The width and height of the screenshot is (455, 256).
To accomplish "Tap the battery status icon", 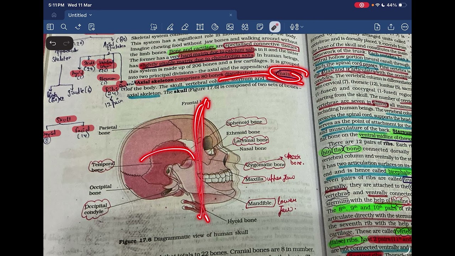I will click(x=402, y=5).
